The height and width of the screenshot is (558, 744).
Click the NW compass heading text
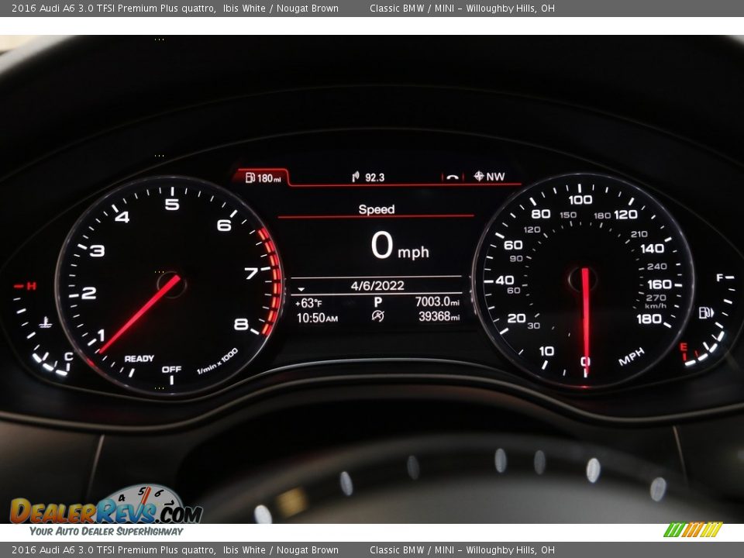click(495, 177)
